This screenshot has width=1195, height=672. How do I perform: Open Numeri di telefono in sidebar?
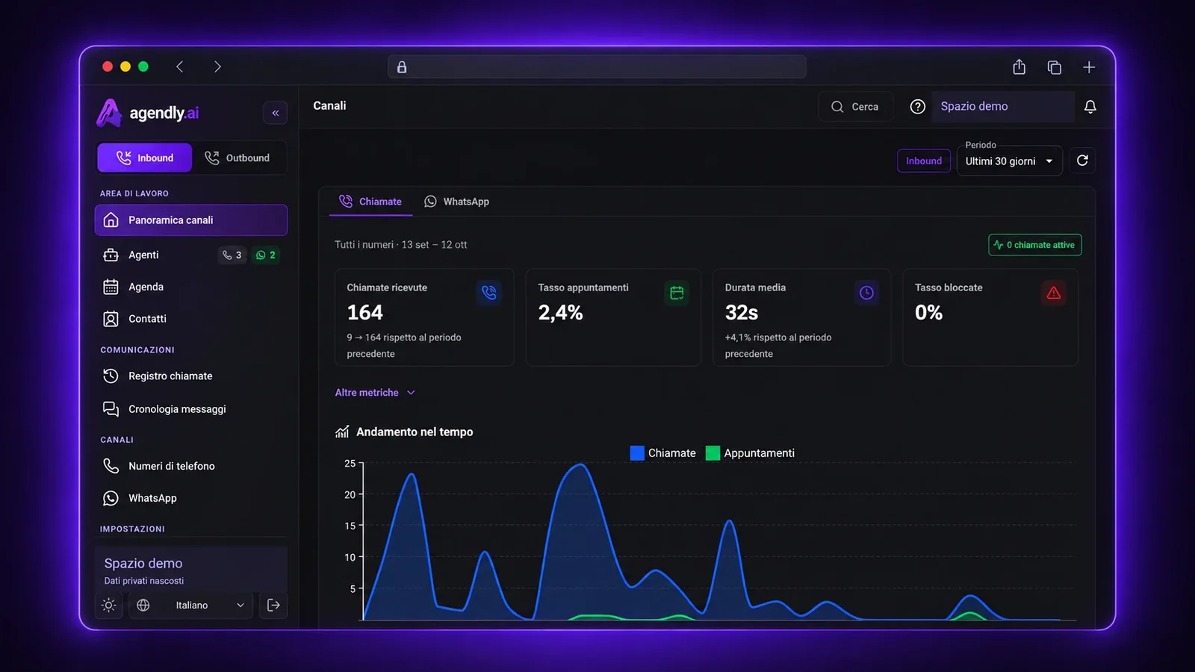[191, 466]
